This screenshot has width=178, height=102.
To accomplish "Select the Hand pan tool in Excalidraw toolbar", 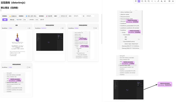I will [136, 1].
